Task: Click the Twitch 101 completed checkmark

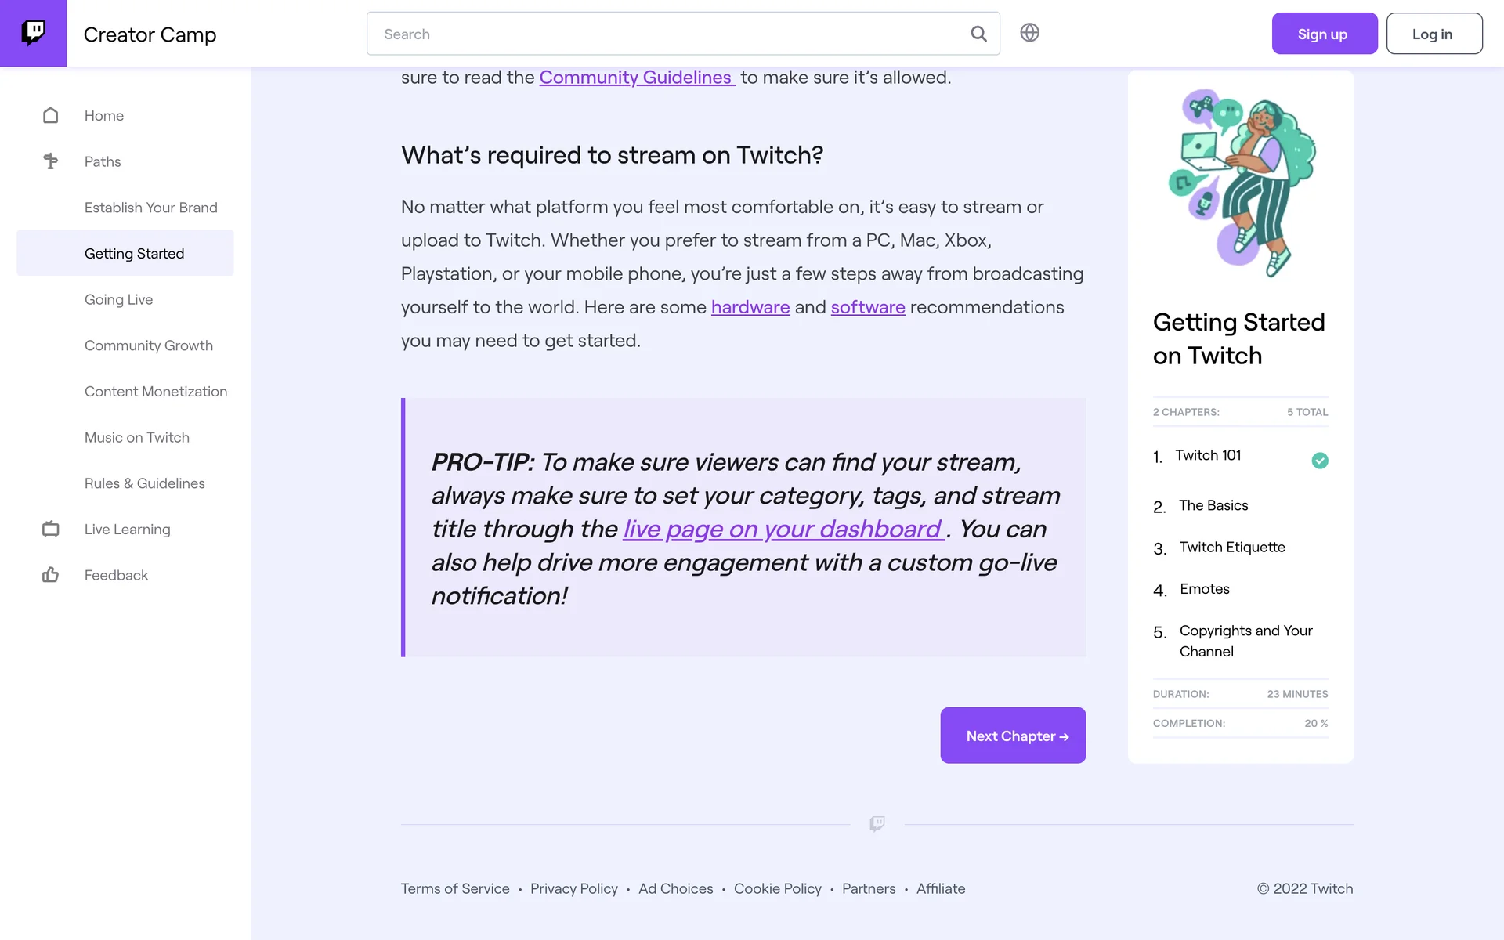Action: [1320, 461]
